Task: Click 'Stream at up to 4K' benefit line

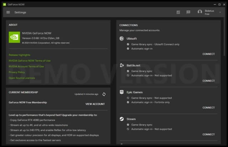Action: tap(38, 125)
